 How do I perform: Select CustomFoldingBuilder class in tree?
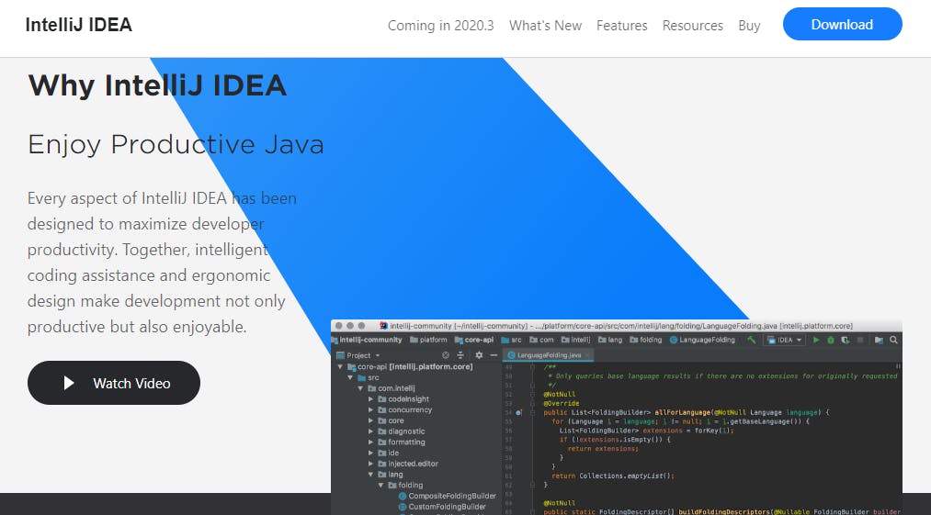pyautogui.click(x=442, y=507)
